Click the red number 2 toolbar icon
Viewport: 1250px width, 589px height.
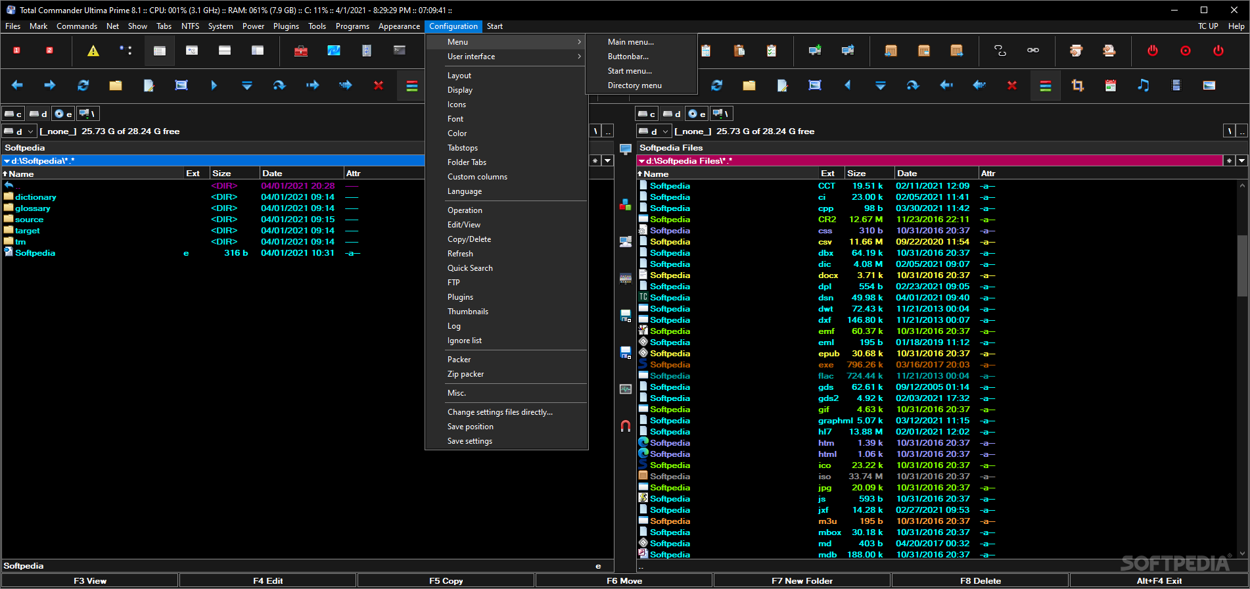(49, 51)
